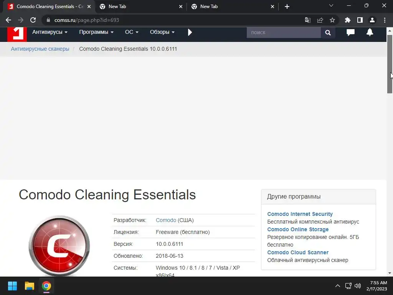Open the network tray icon
This screenshot has height=295, width=393.
point(348,286)
